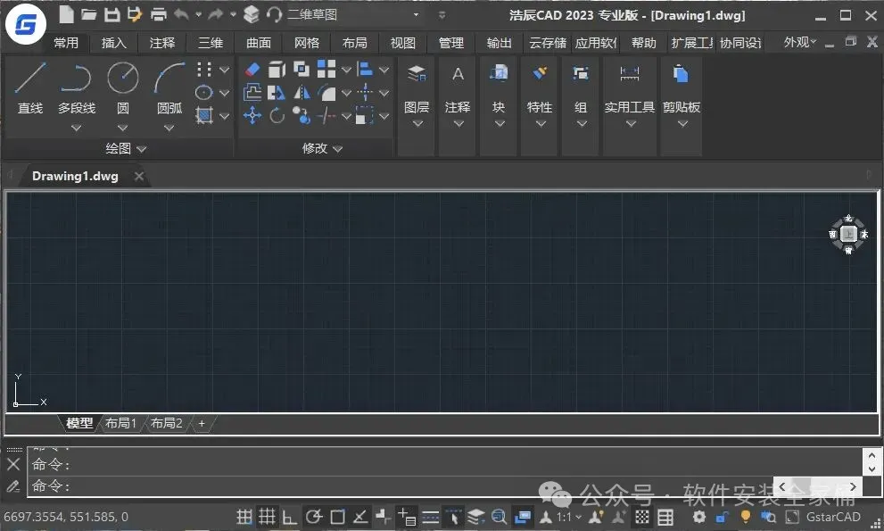The image size is (884, 531).
Task: Click the hatch fill icon
Action: tap(204, 116)
